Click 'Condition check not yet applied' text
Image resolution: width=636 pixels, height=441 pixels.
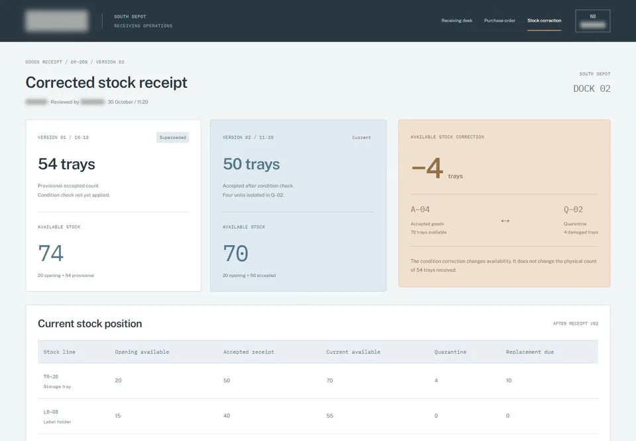coord(74,195)
